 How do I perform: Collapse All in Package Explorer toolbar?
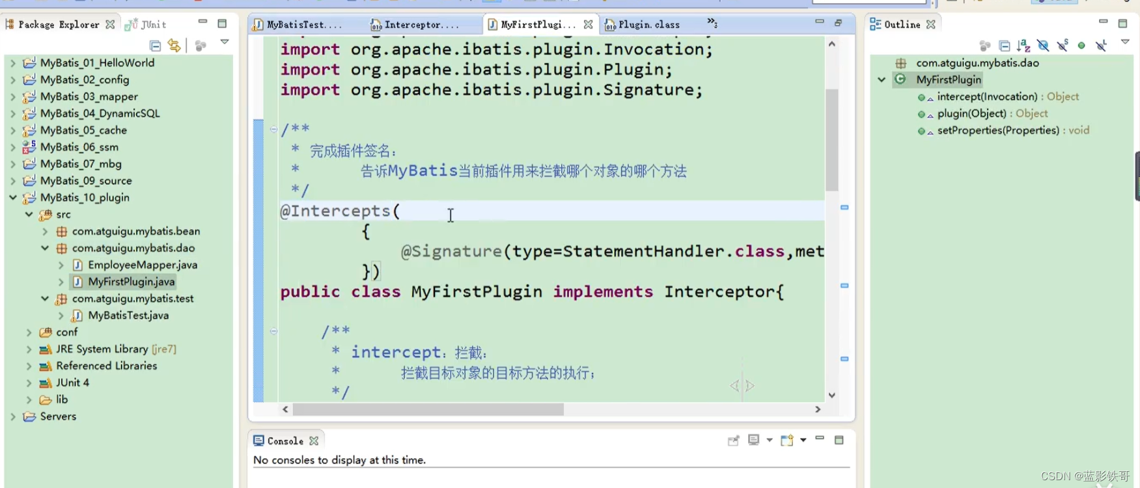(x=155, y=46)
